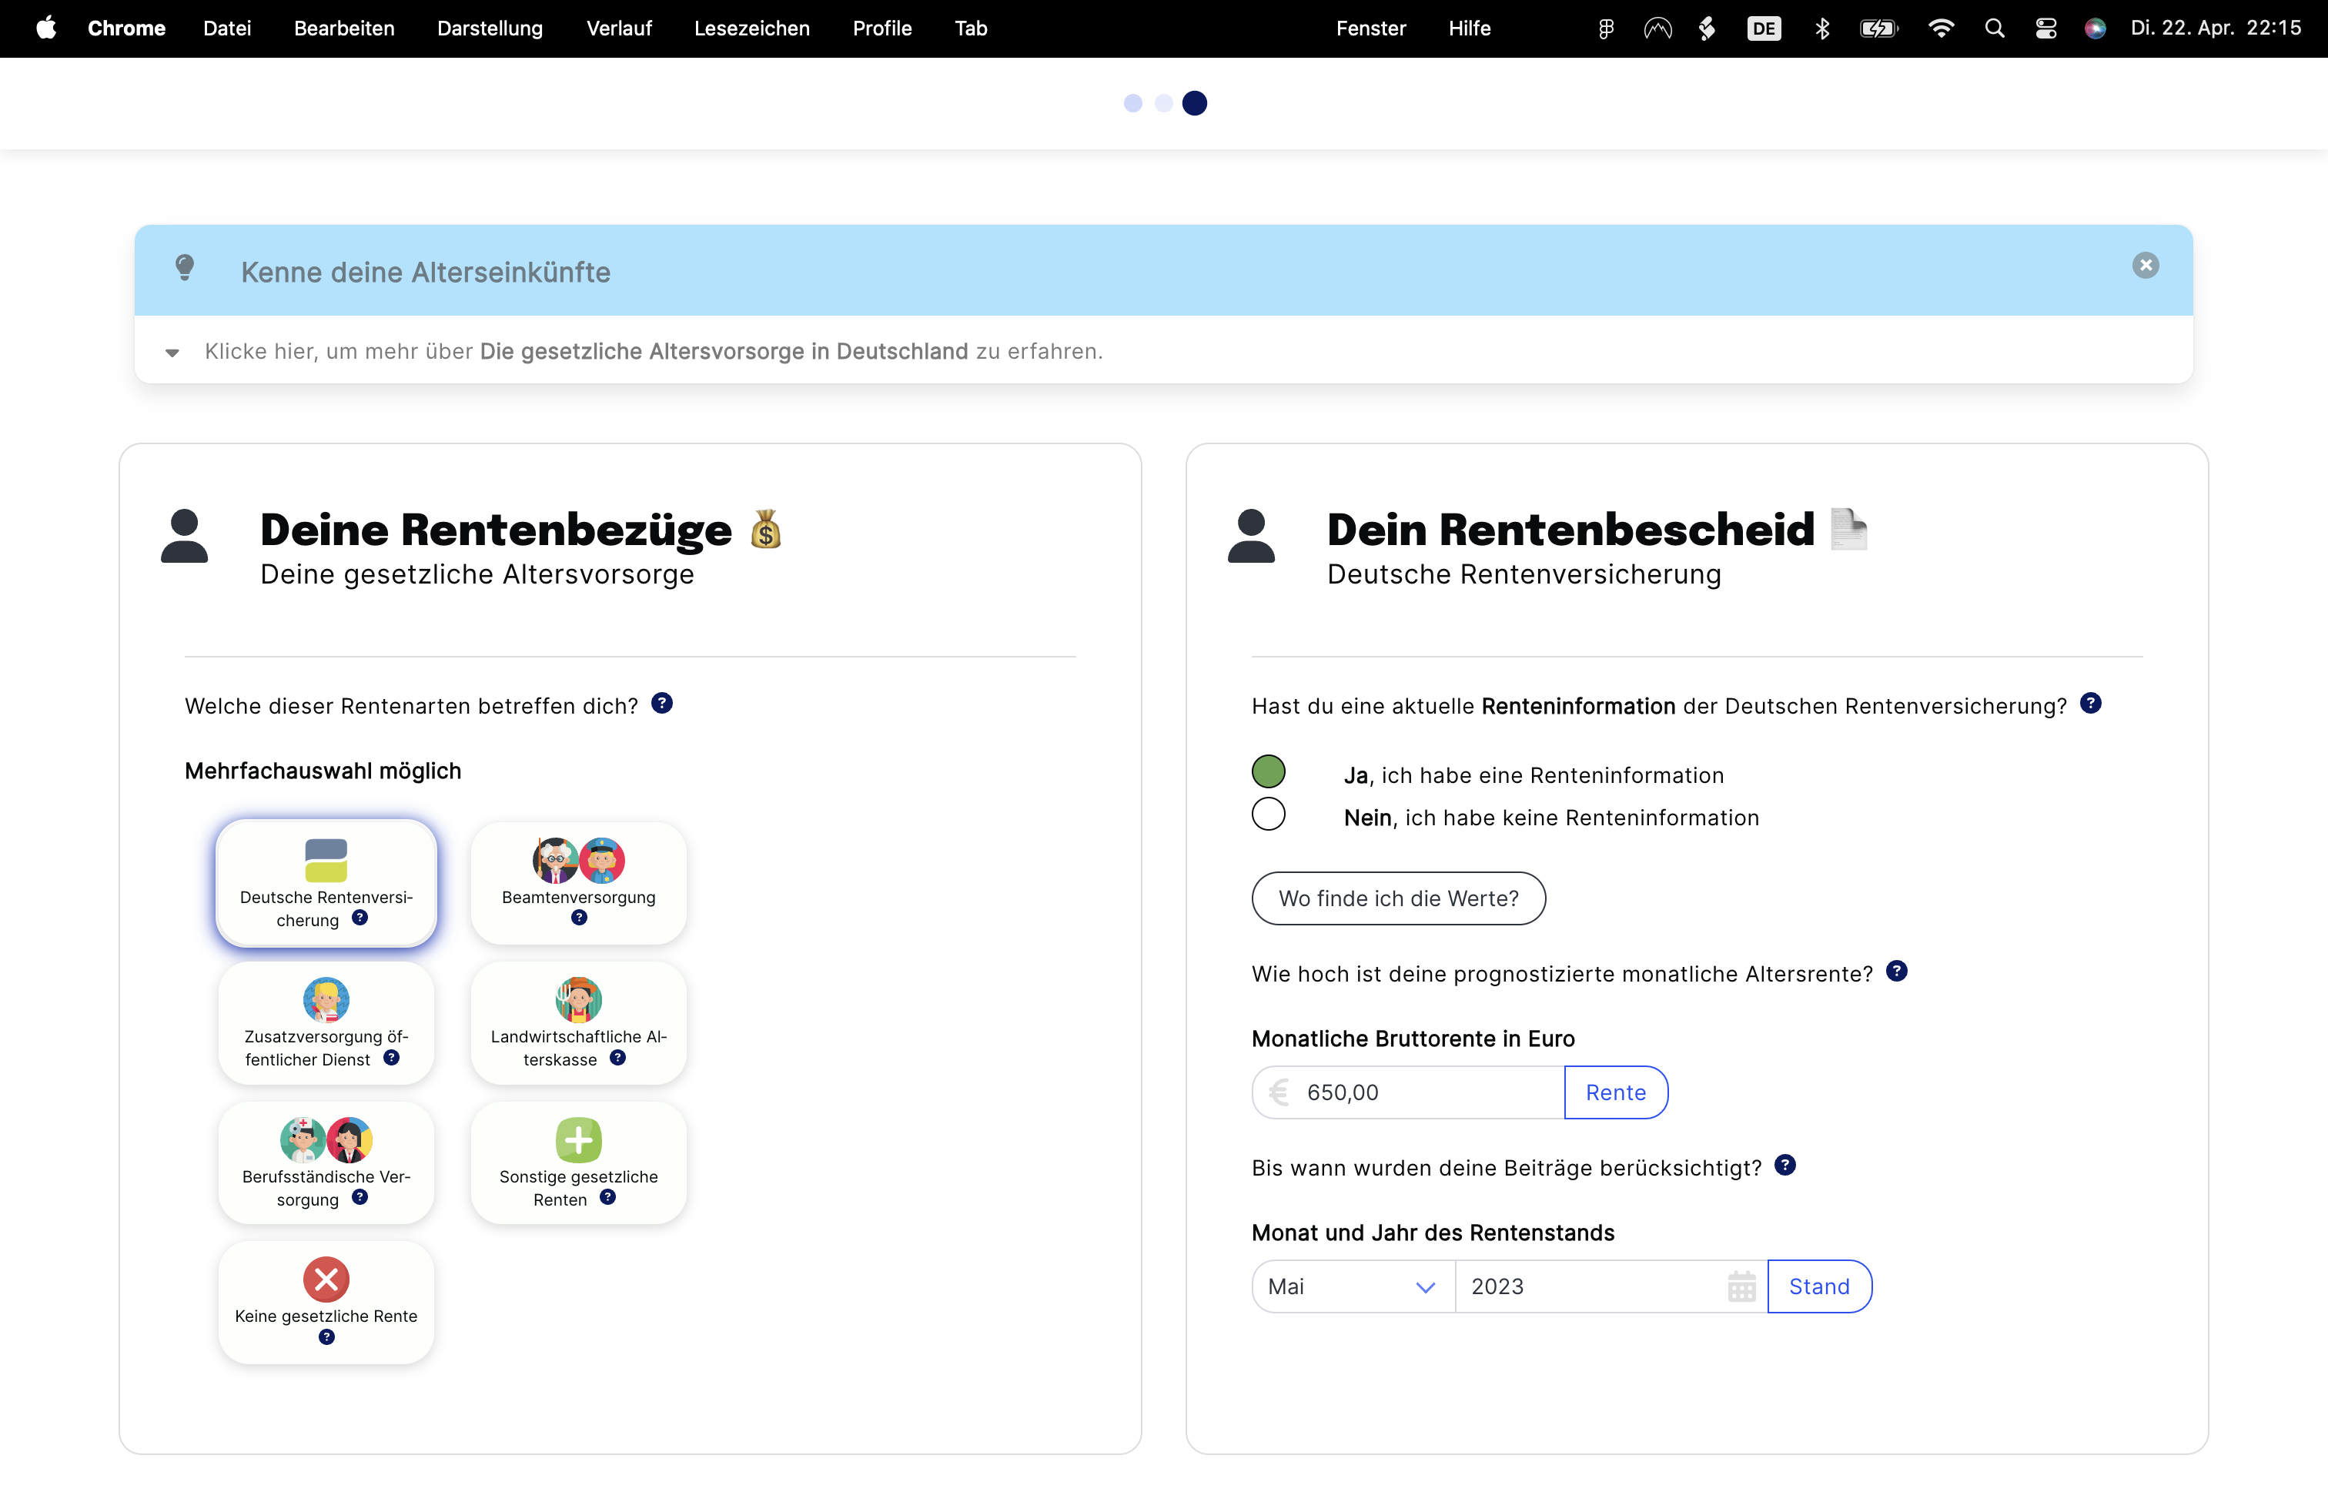Screen dimensions: 2328x1512
Task: Click help icon next to Deutsche Rentenversicherung
Action: [x=360, y=918]
